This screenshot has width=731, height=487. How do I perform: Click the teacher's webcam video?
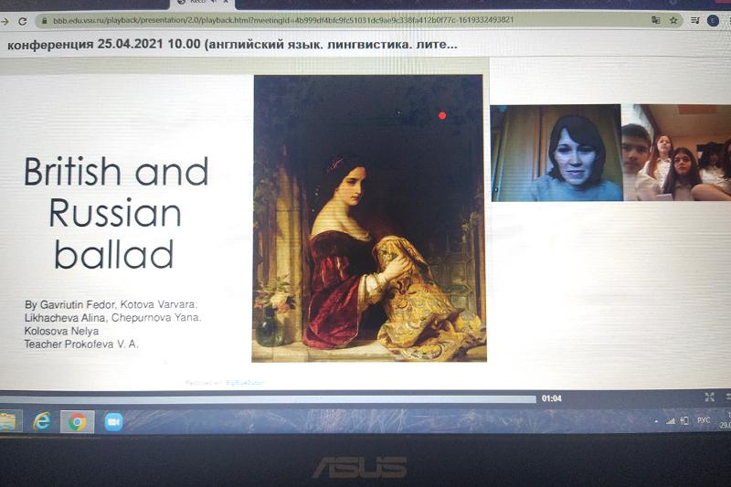click(556, 153)
